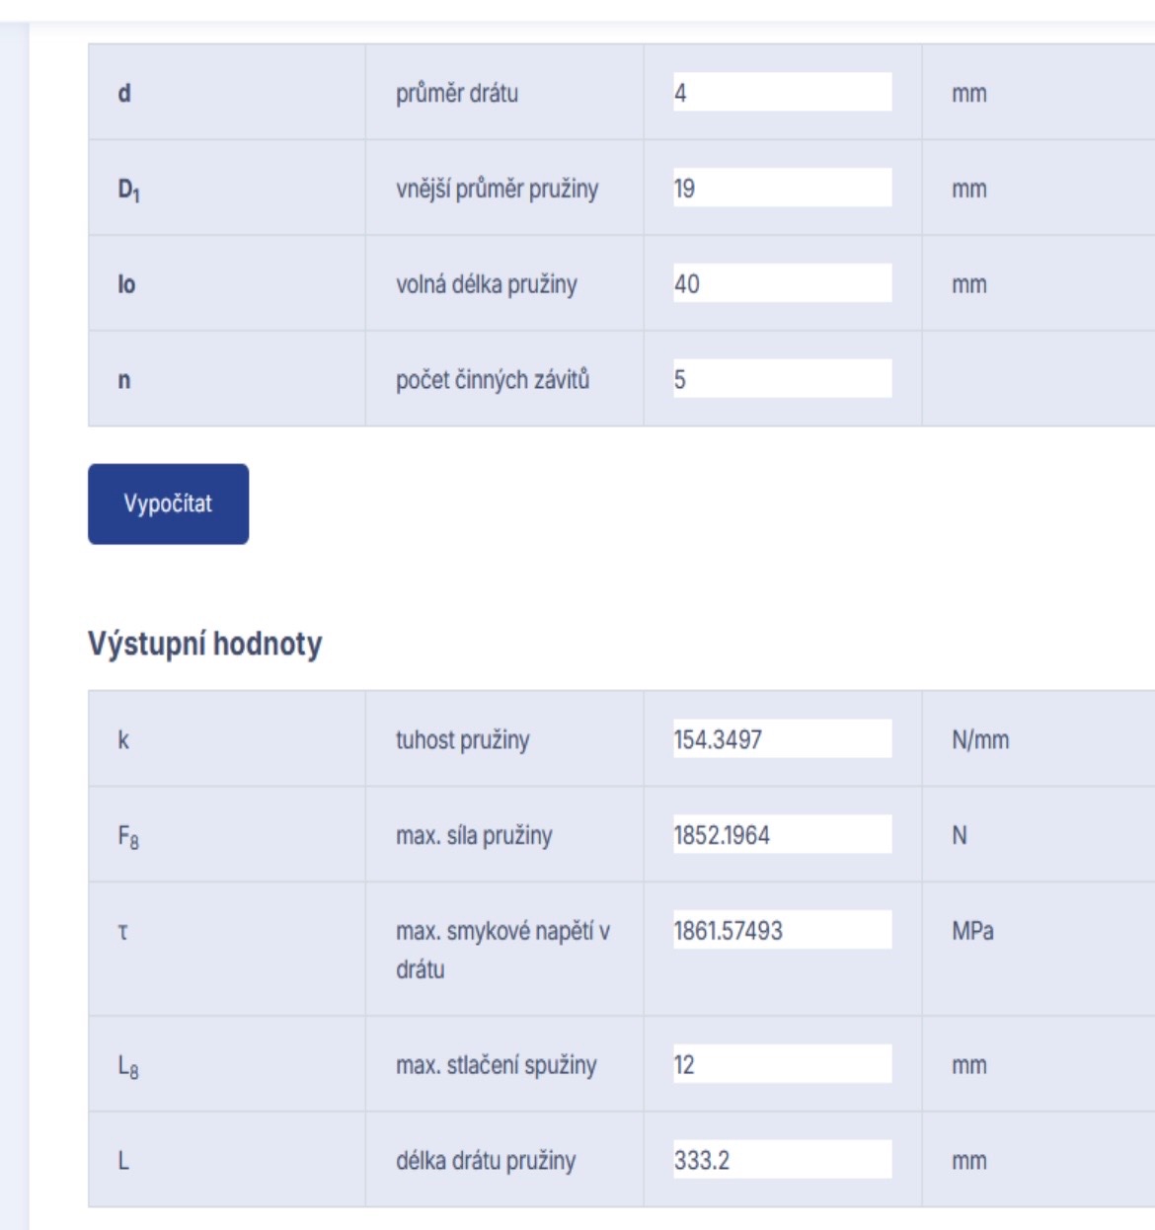1155x1230 pixels.
Task: Click the τ symbol in the output table
Action: pos(123,931)
